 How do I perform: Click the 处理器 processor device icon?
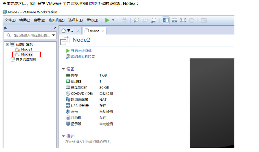pos(68,81)
